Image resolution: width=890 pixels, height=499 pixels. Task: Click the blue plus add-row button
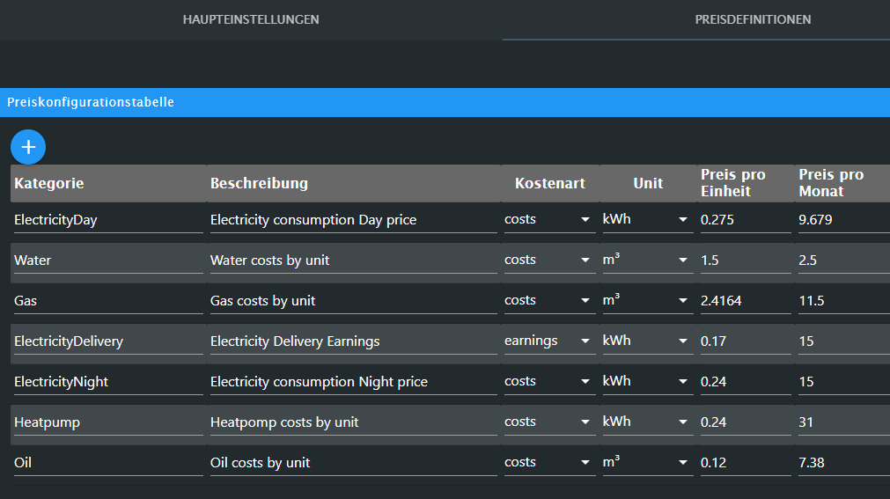point(28,147)
